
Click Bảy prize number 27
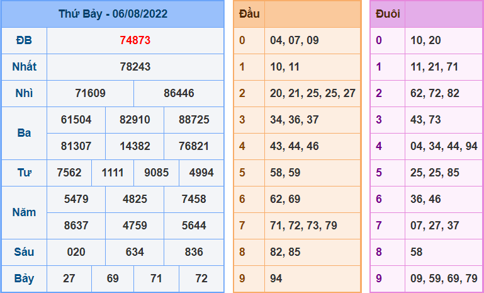click(69, 279)
